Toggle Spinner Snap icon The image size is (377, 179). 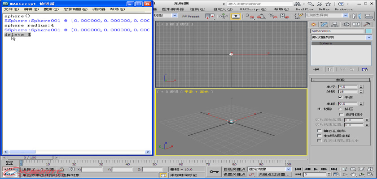(285, 16)
